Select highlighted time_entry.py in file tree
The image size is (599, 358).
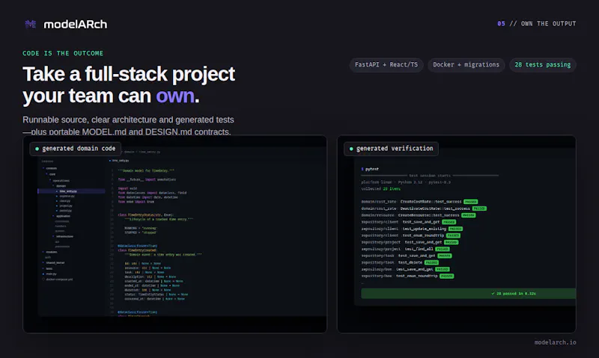coord(71,191)
